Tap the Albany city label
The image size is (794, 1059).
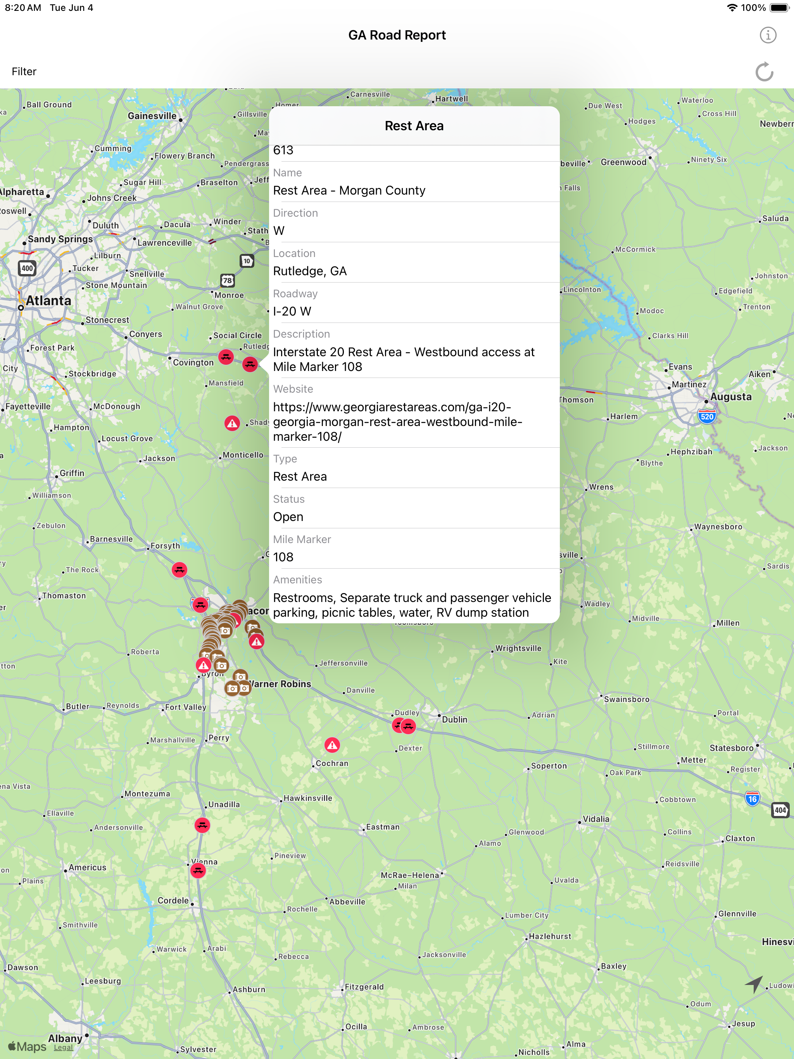coord(65,1038)
